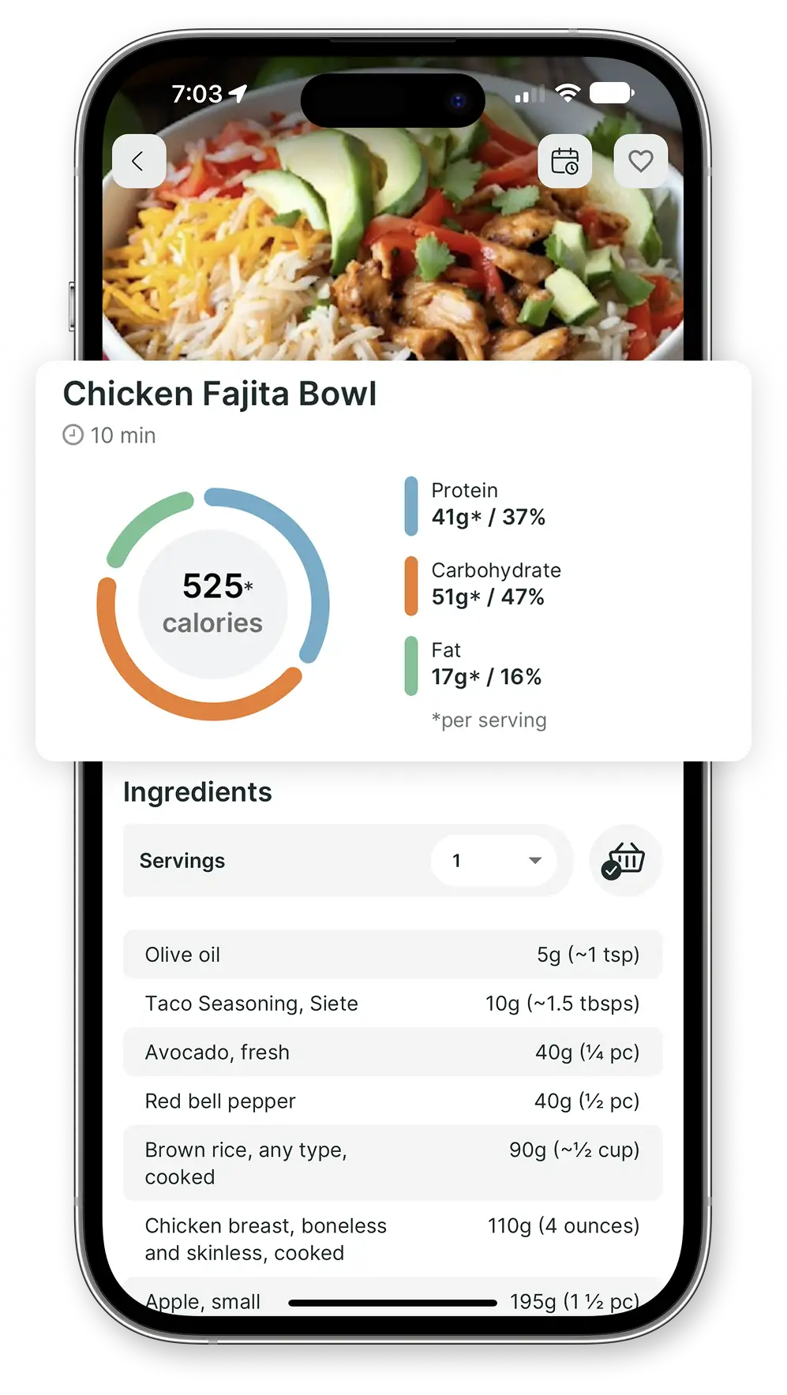Open the meal schedule calendar icon
Viewport: 787px width, 1395px height.
click(564, 162)
